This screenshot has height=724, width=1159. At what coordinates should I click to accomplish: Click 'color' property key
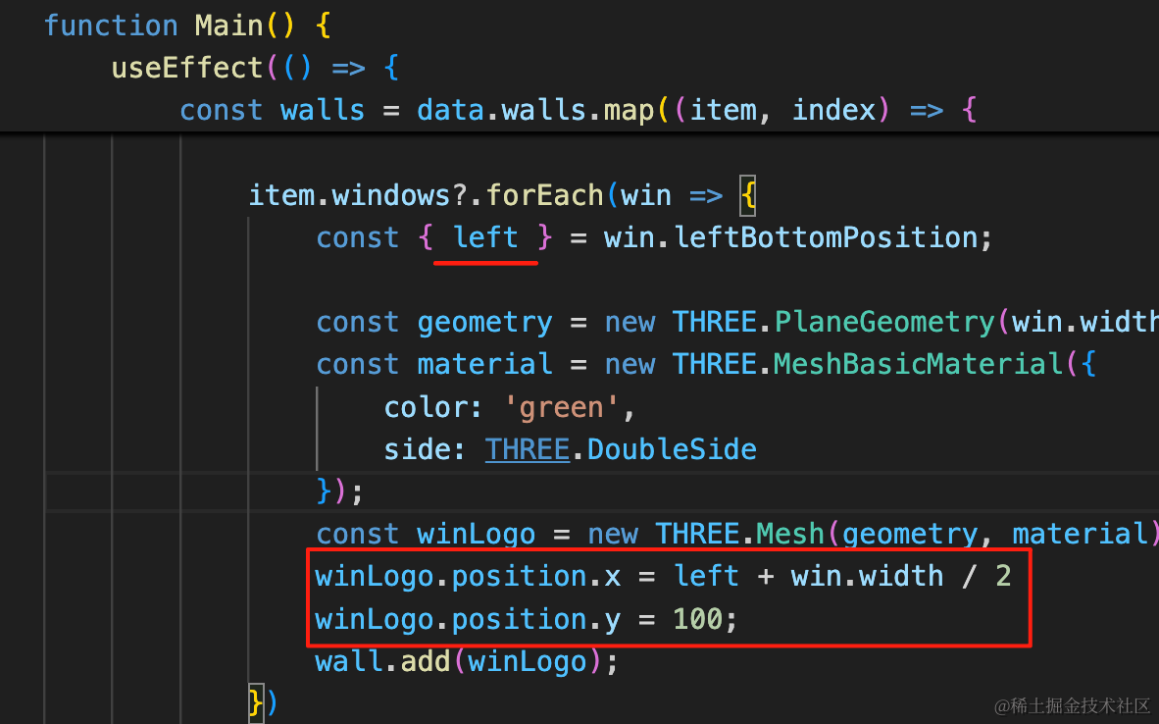click(x=425, y=407)
